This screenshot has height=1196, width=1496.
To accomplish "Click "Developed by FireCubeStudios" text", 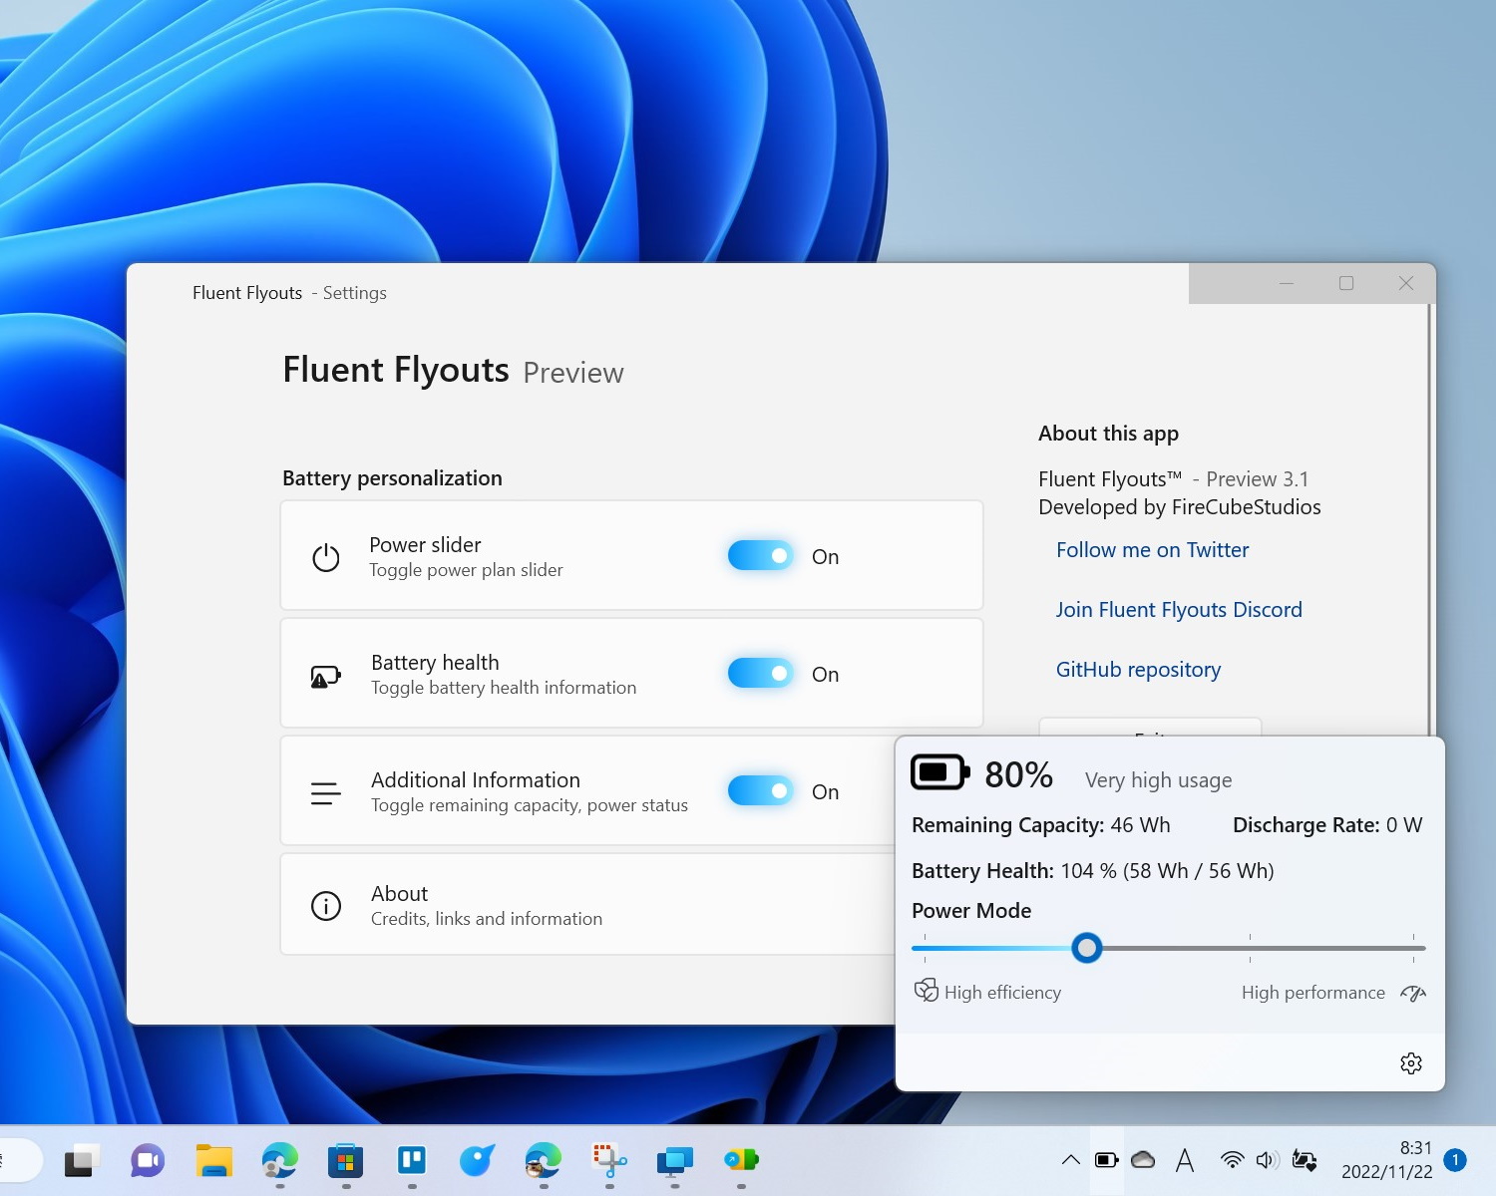I will (x=1180, y=507).
